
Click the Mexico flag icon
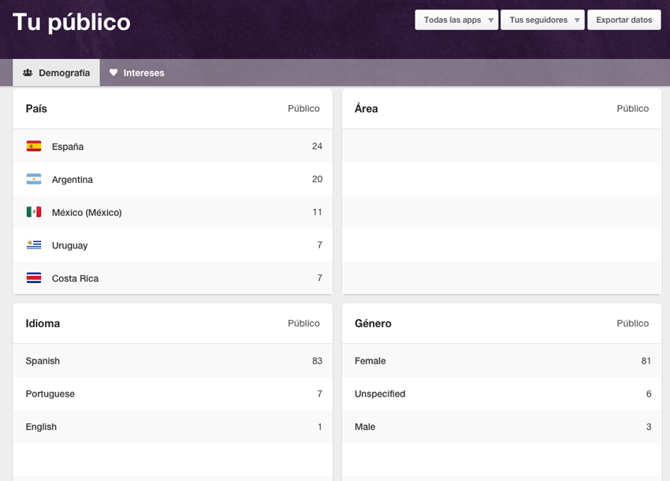click(34, 212)
